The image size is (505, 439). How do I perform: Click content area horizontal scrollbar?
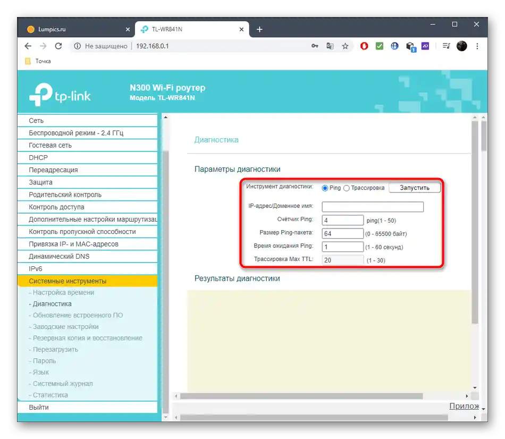pos(301,396)
